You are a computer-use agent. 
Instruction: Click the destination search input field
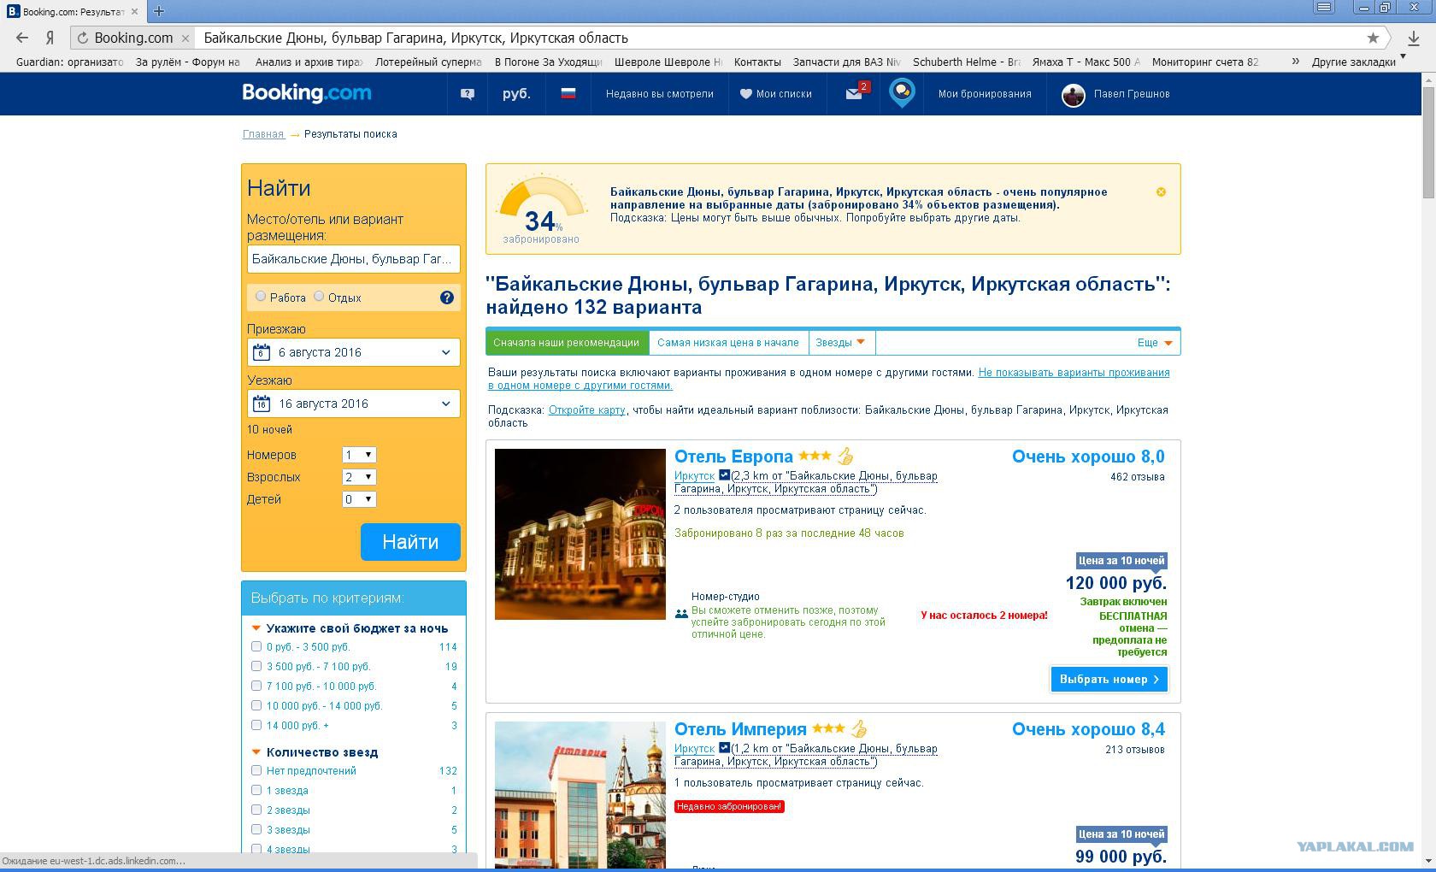(x=354, y=259)
